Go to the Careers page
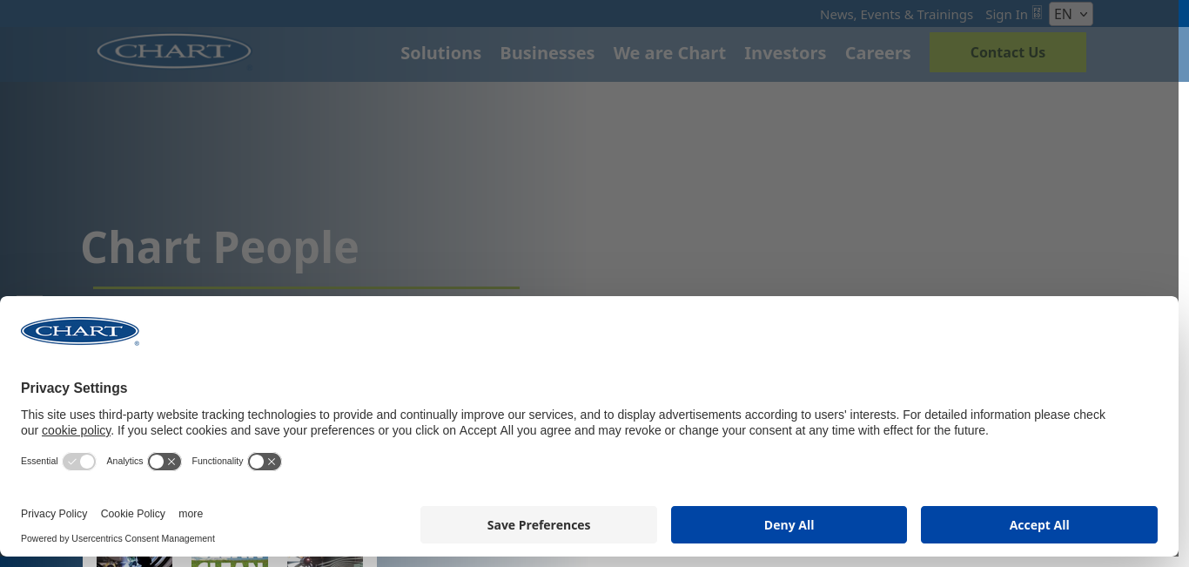 [x=877, y=53]
